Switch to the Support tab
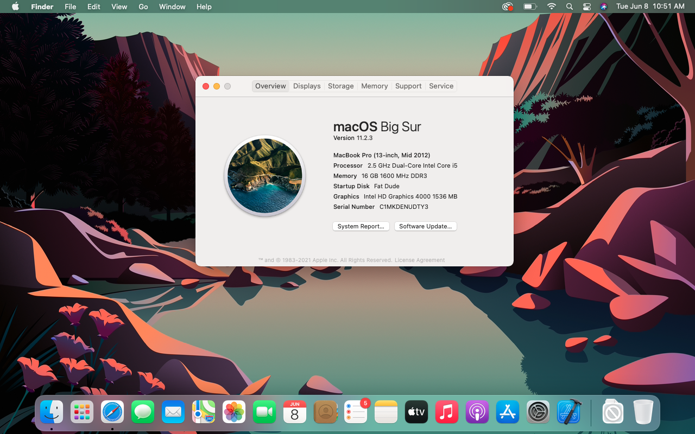695x434 pixels. [408, 86]
